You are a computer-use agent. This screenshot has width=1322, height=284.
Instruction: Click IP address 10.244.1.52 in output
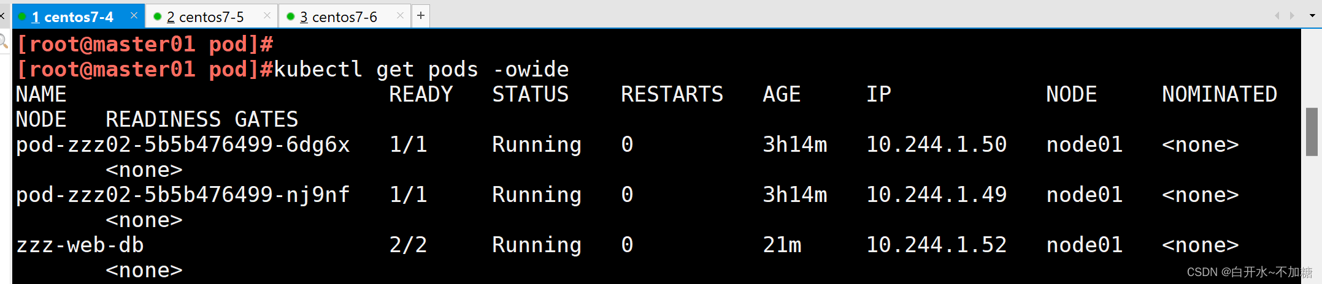coord(936,245)
